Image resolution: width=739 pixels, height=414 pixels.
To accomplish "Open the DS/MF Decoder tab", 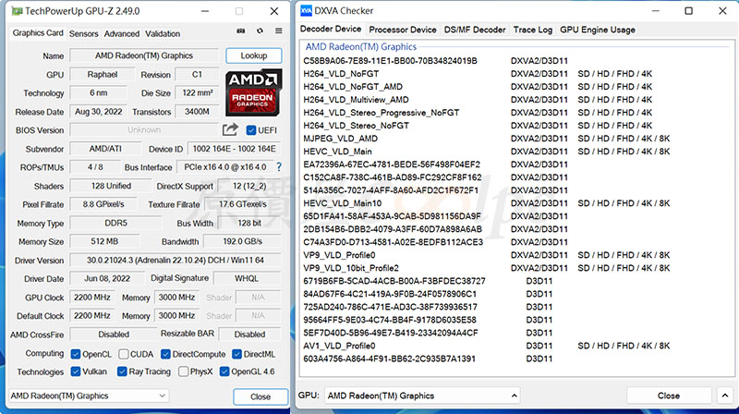I will pos(475,30).
